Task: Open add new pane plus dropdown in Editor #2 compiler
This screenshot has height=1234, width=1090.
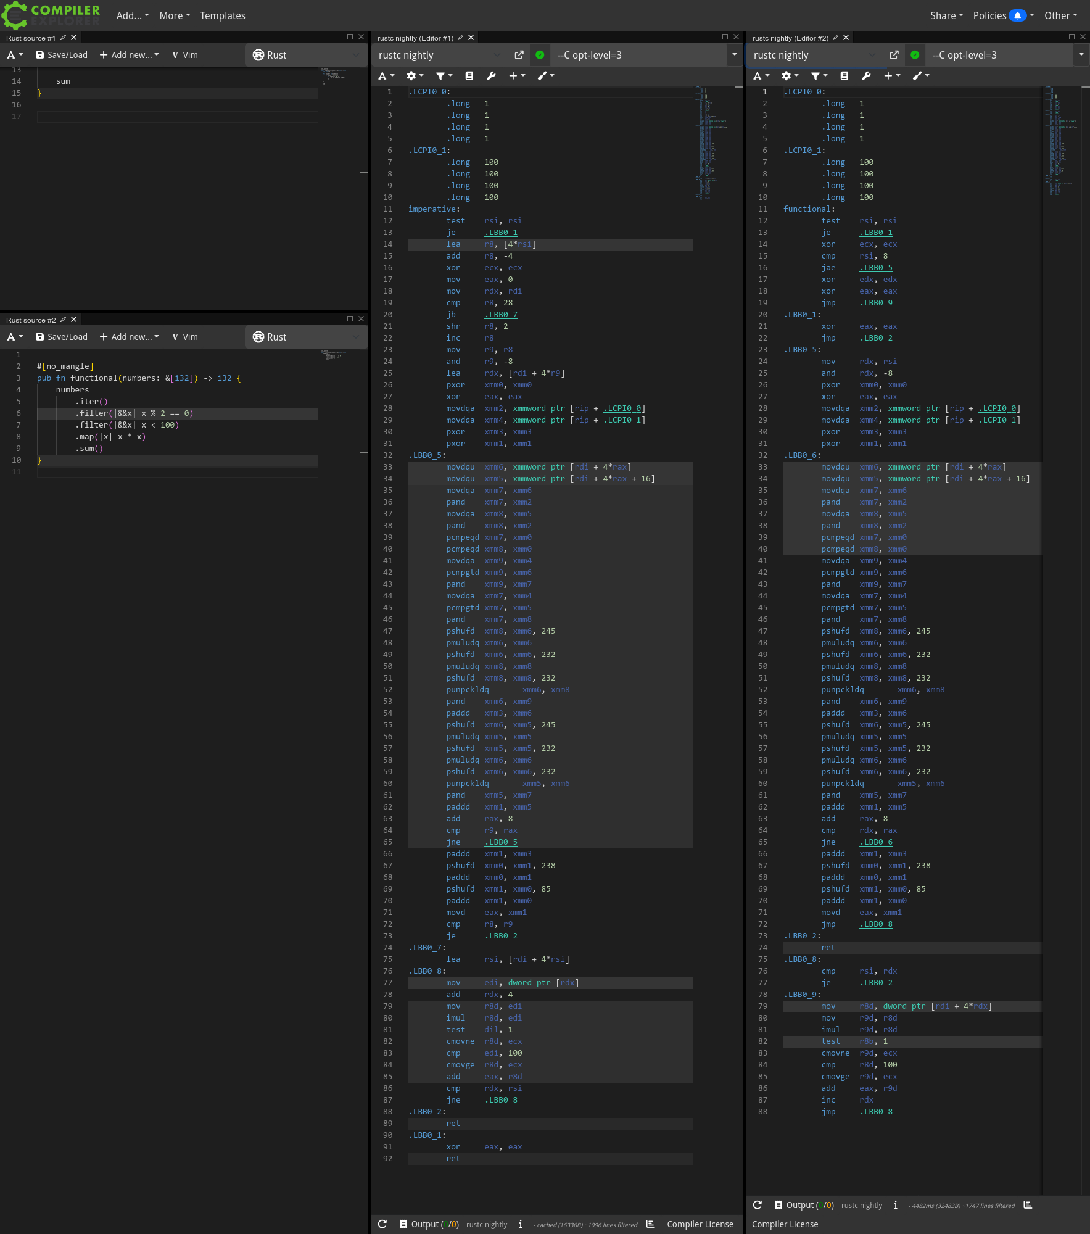Action: 892,76
